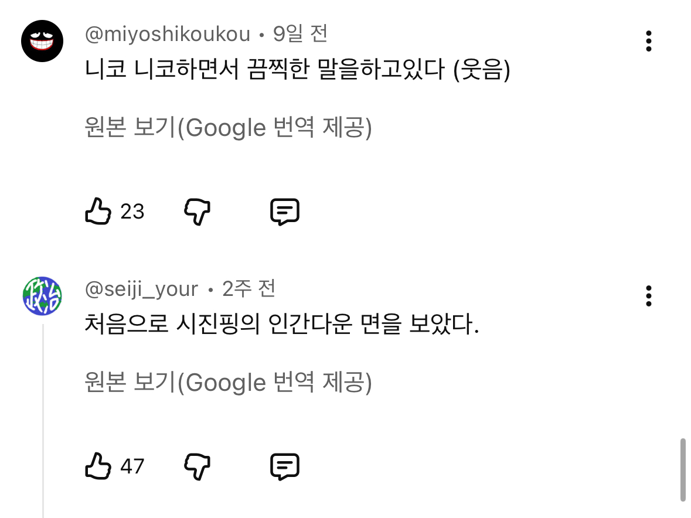691x518 pixels.
Task: Open @seiji_your globe avatar
Action: click(42, 296)
